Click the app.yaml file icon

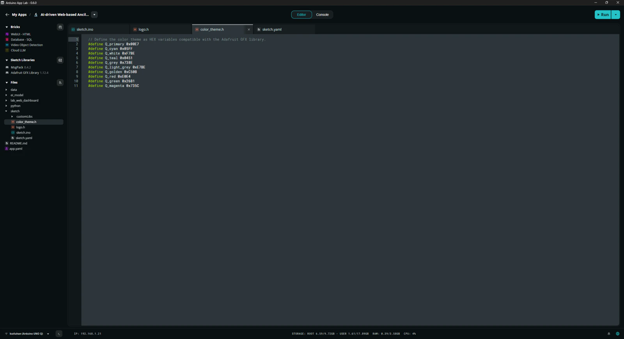click(7, 149)
